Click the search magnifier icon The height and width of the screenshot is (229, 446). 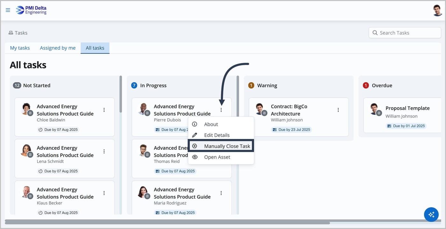(x=375, y=33)
